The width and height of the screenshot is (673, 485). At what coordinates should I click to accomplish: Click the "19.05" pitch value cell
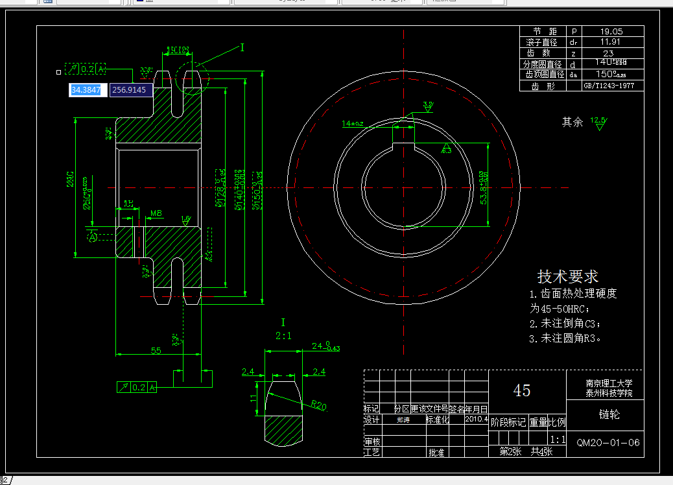[x=613, y=31]
